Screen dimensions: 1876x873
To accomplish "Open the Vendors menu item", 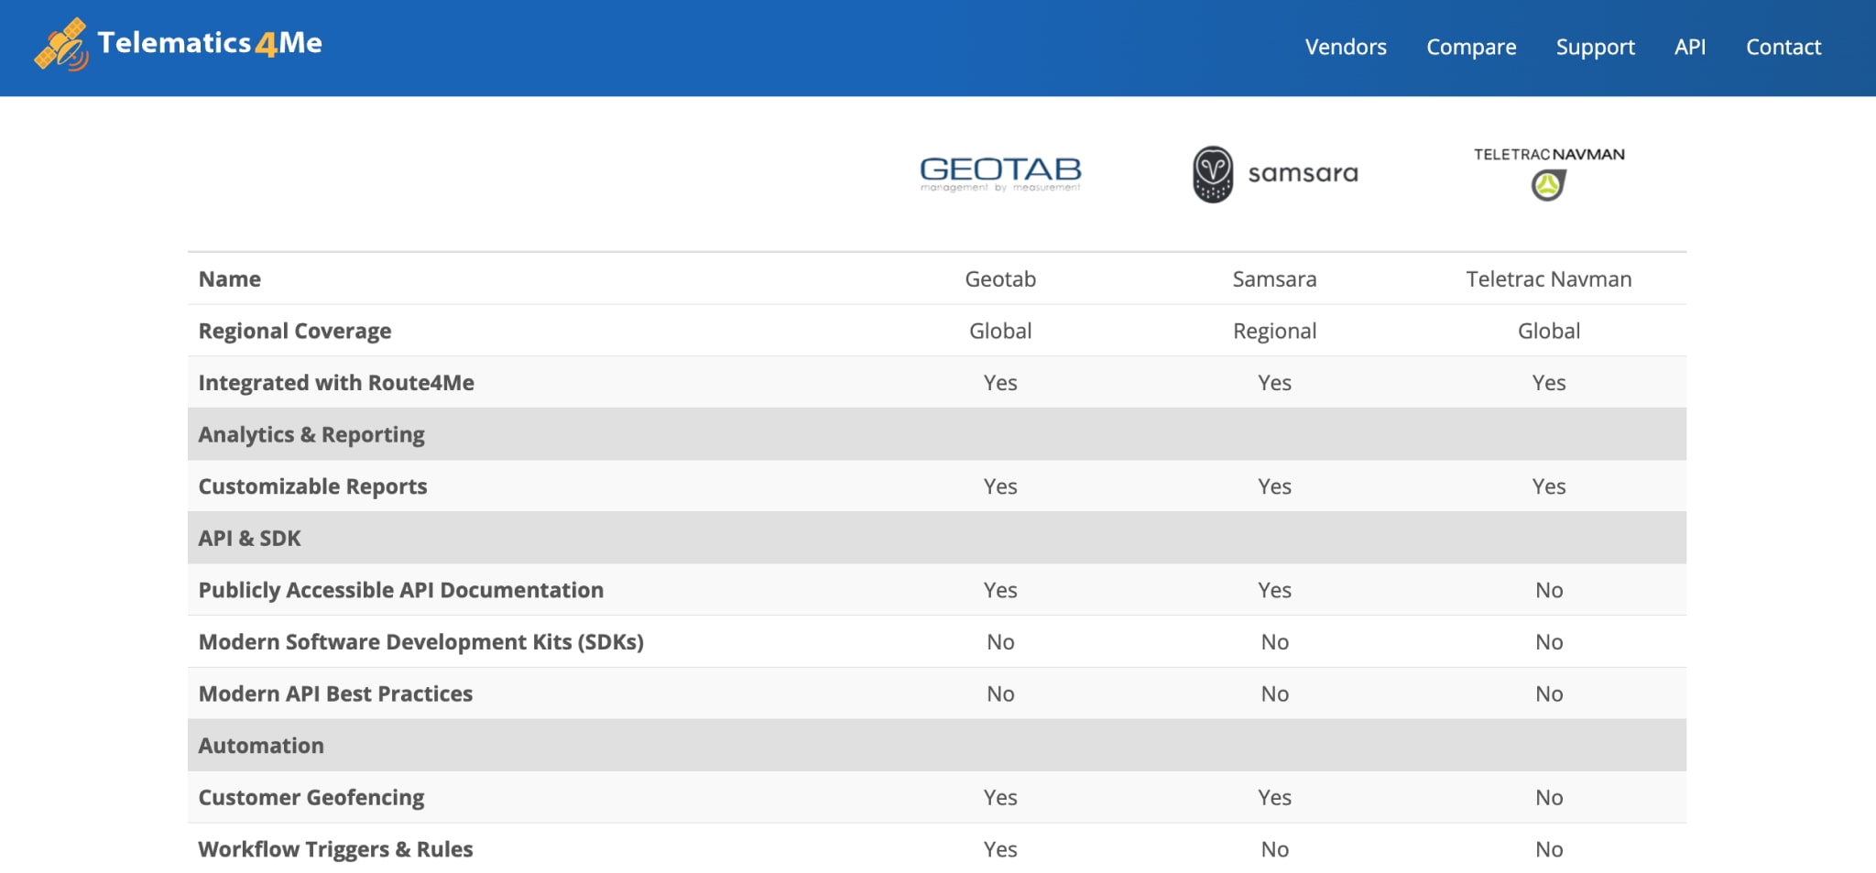I will click(1346, 47).
